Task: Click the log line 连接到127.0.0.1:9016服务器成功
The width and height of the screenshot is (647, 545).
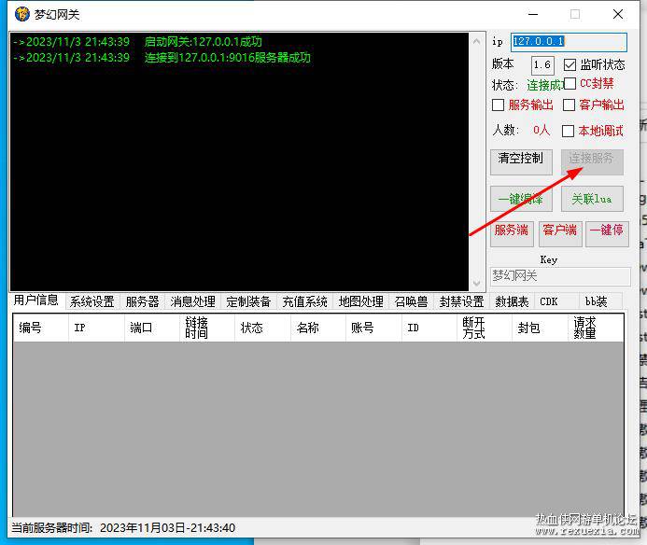Action: 228,57
